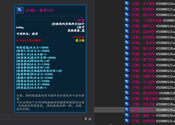Screen dimensions: 175x125
Task: Click the icon beside 恶魔之魅语 entry
Action: click(x=127, y=99)
